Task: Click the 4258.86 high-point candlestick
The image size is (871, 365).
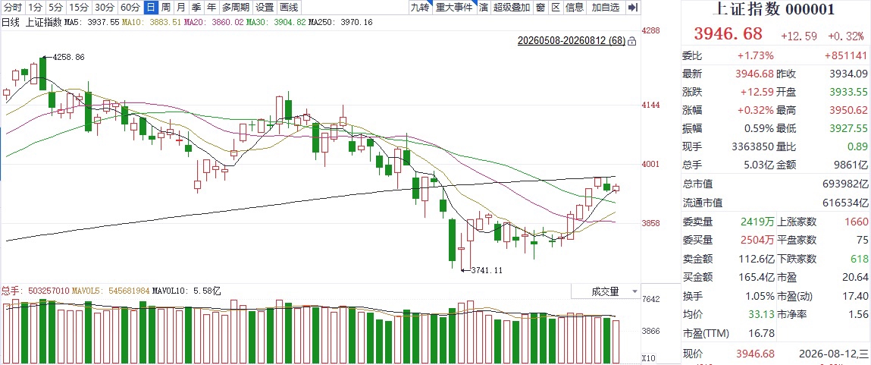Action: (x=42, y=74)
